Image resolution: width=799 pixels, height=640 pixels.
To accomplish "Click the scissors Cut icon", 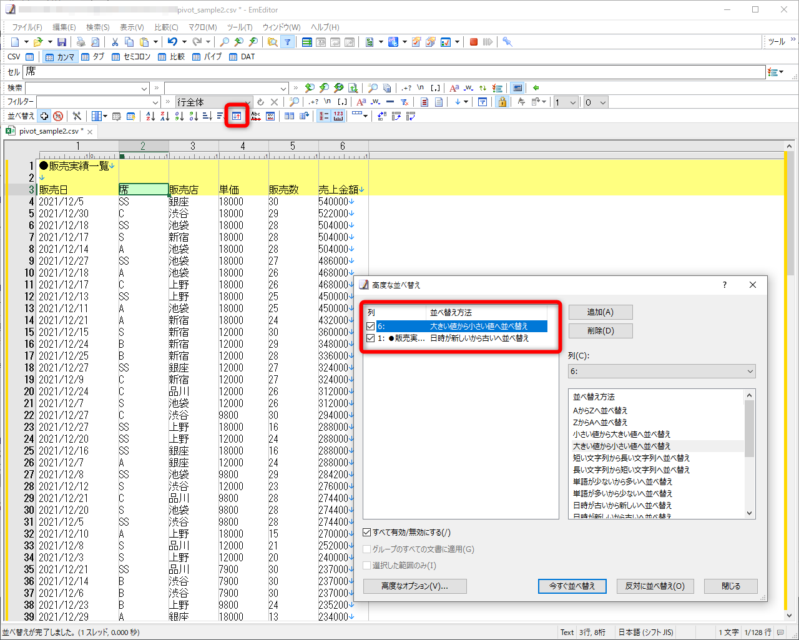I will pyautogui.click(x=115, y=42).
